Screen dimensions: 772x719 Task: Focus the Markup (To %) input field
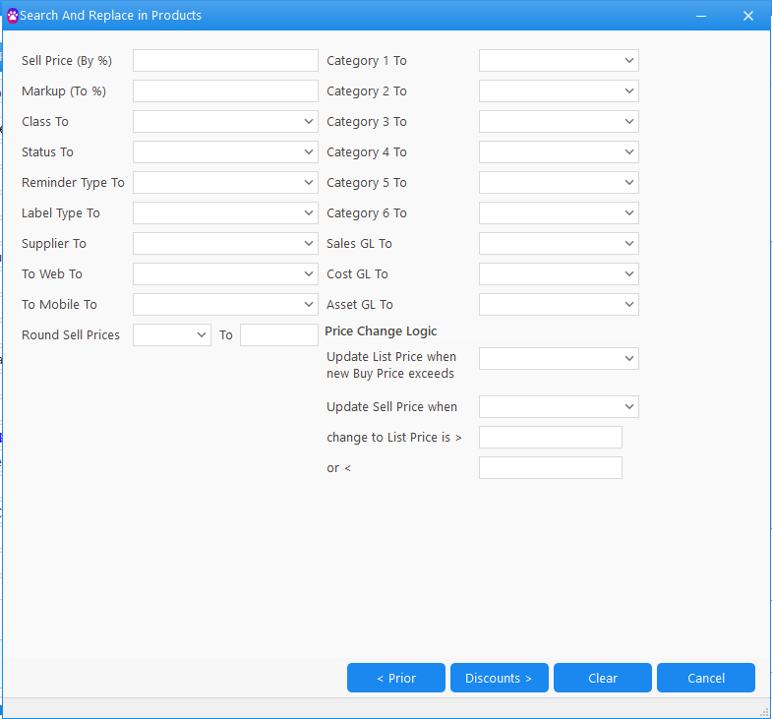click(x=225, y=91)
